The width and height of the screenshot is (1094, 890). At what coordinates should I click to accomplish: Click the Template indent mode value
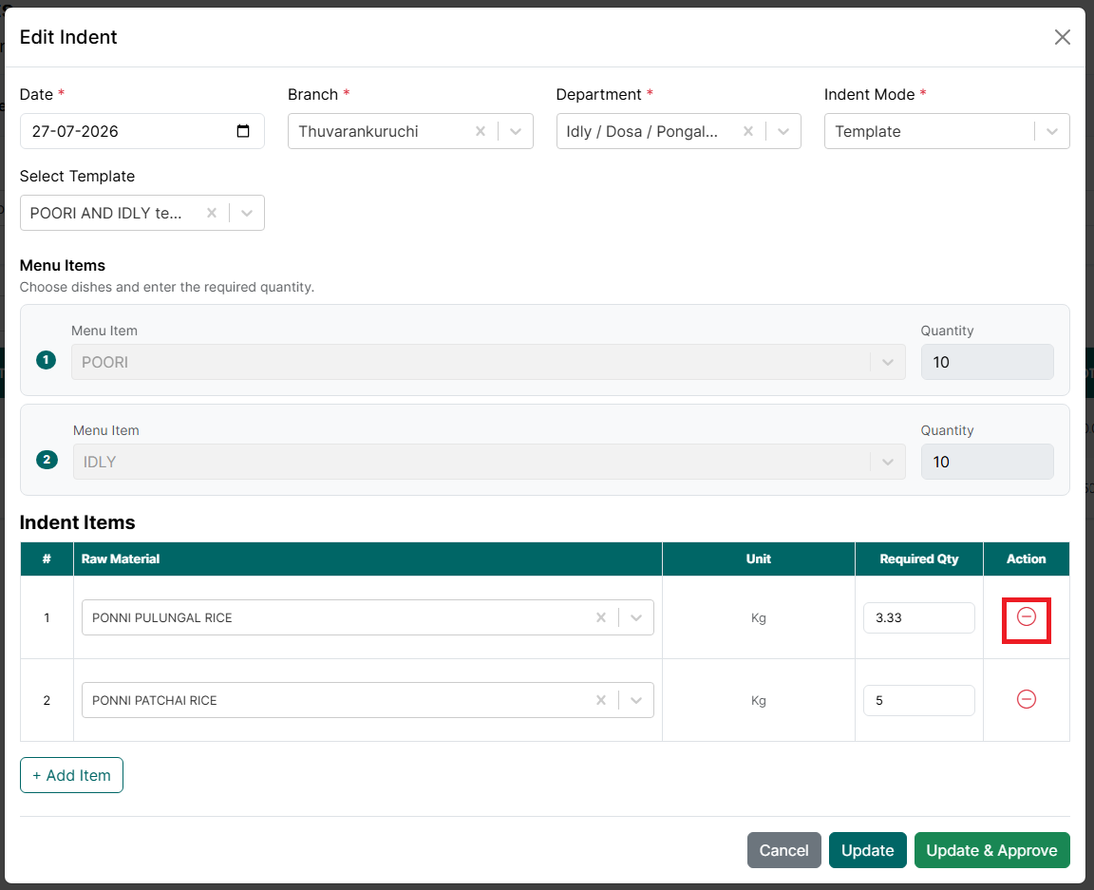868,131
